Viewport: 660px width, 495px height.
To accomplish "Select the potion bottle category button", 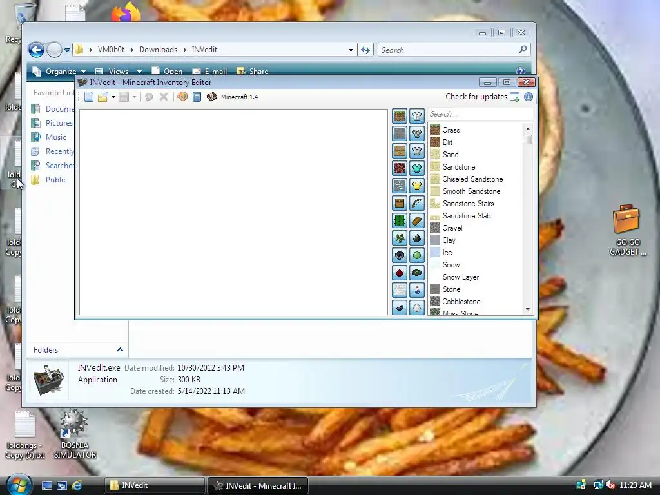I will (417, 290).
